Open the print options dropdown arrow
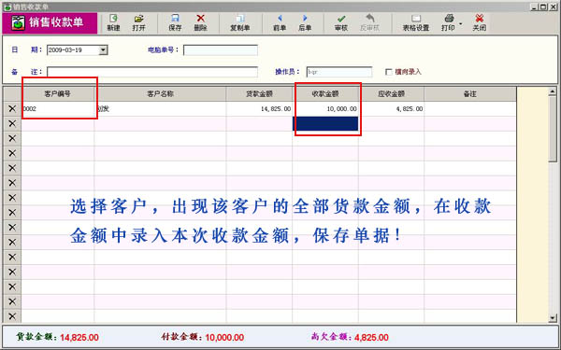This screenshot has height=350, width=561. (461, 24)
